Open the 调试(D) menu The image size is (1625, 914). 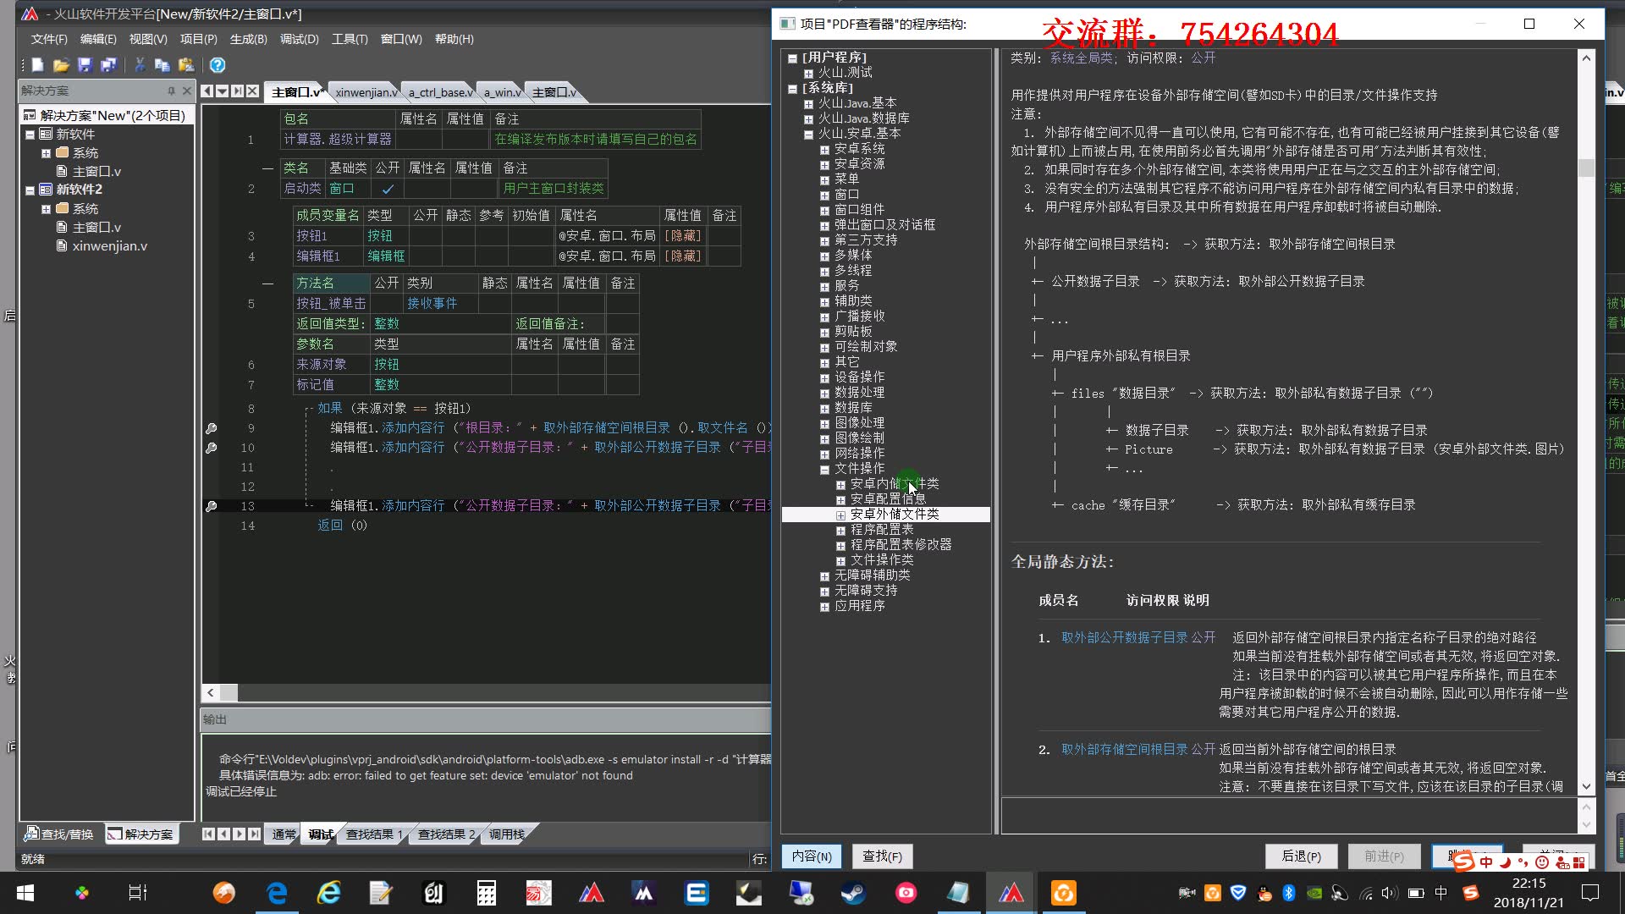pyautogui.click(x=299, y=39)
